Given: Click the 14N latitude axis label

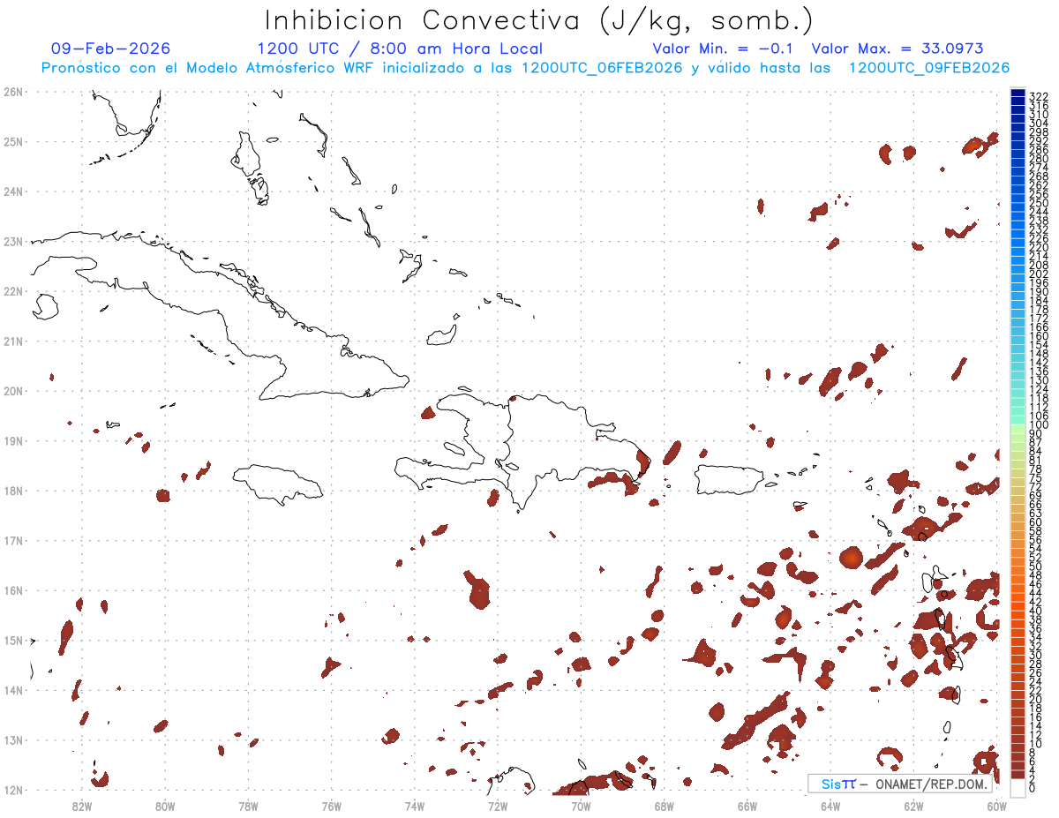Looking at the screenshot, I should pos(13,690).
